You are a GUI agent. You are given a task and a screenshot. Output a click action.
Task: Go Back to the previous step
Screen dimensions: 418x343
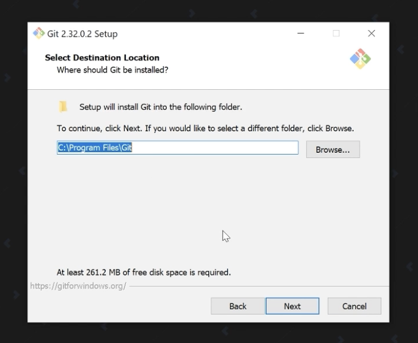[238, 306]
